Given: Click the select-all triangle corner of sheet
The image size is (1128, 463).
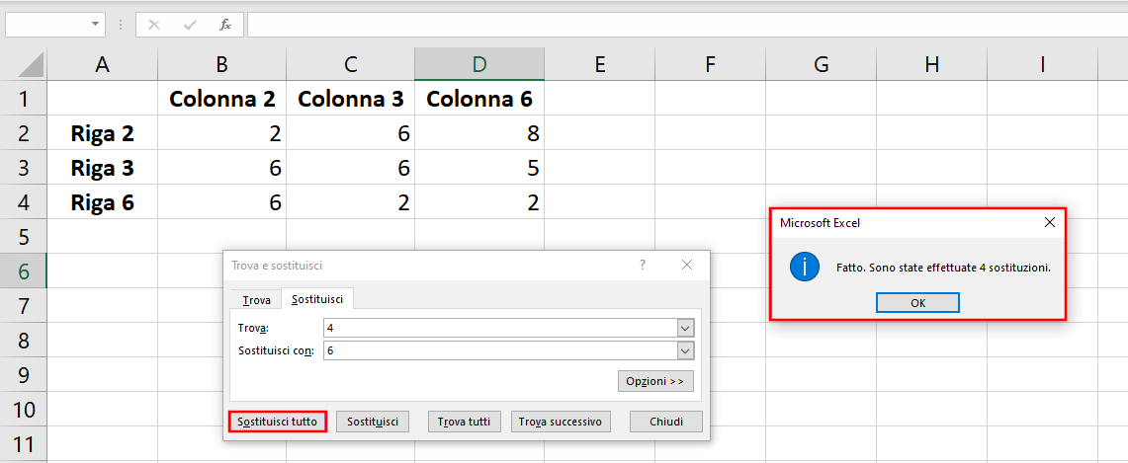Looking at the screenshot, I should (31, 64).
